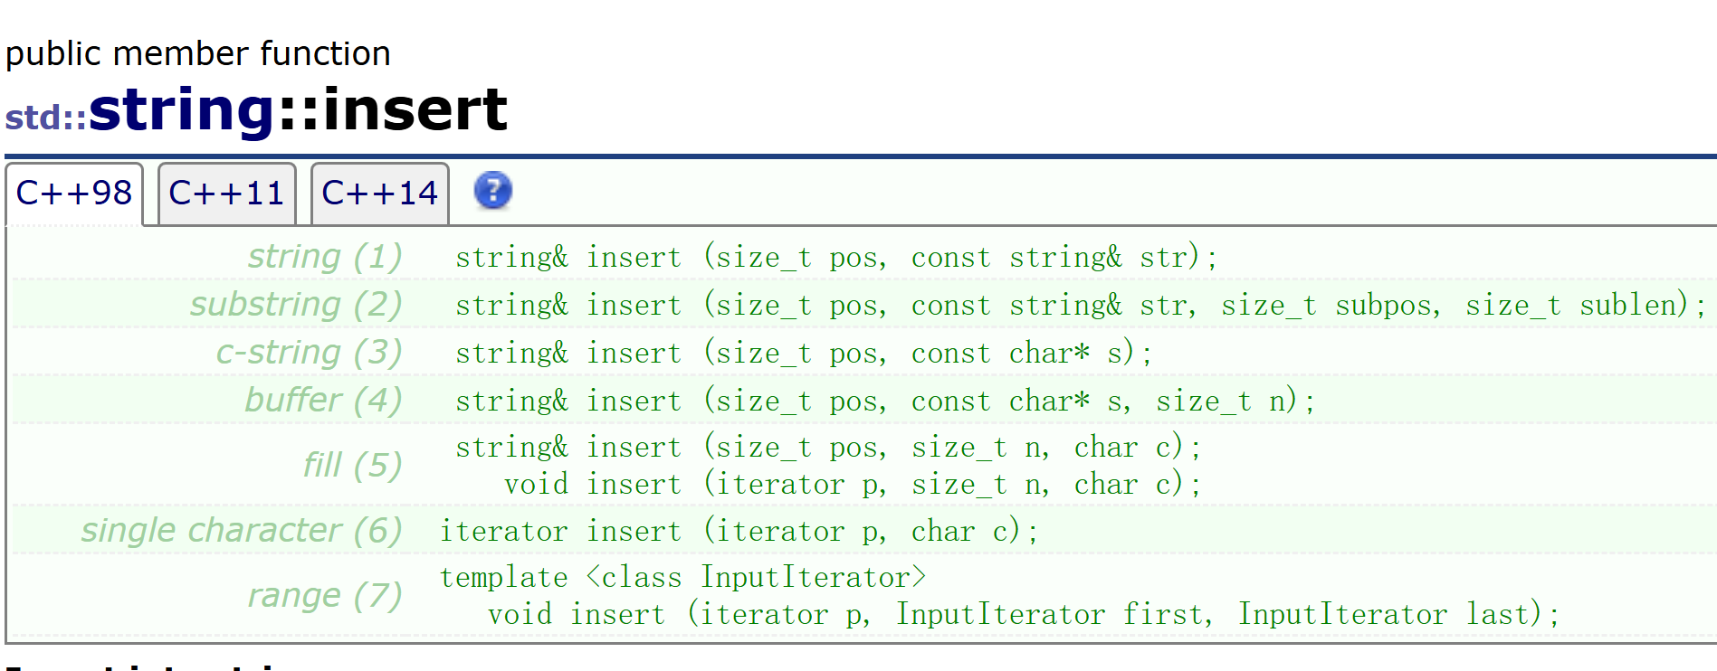Click the insert(size_t pos, const string& str) signature
The height and width of the screenshot is (671, 1717).
[x=837, y=258]
